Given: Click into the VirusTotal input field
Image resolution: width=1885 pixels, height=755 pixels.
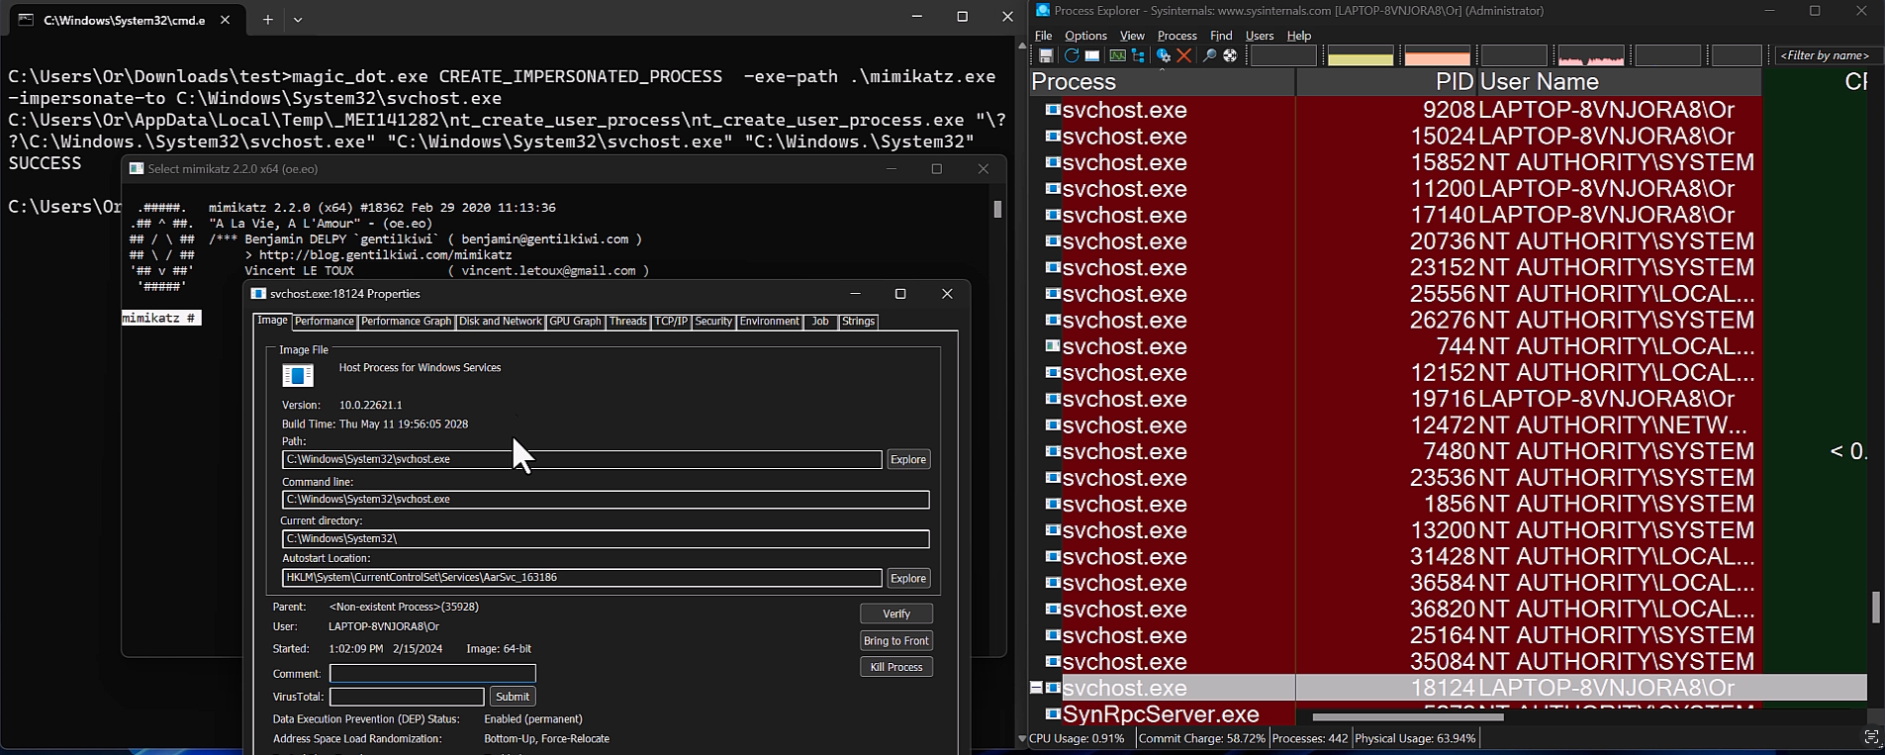Looking at the screenshot, I should pyautogui.click(x=407, y=697).
